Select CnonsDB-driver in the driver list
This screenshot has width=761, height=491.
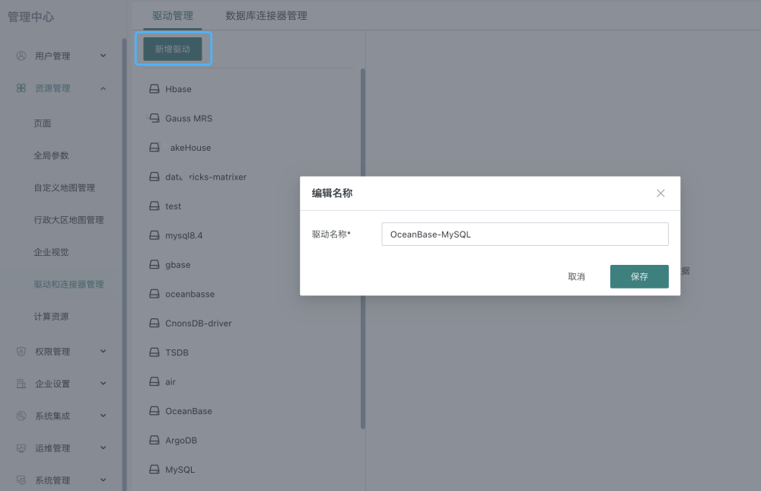[x=199, y=323]
